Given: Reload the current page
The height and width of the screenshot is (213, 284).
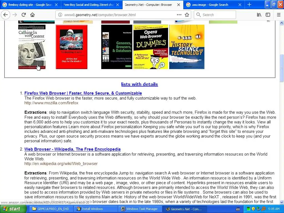Looking at the screenshot, I should [24, 15].
